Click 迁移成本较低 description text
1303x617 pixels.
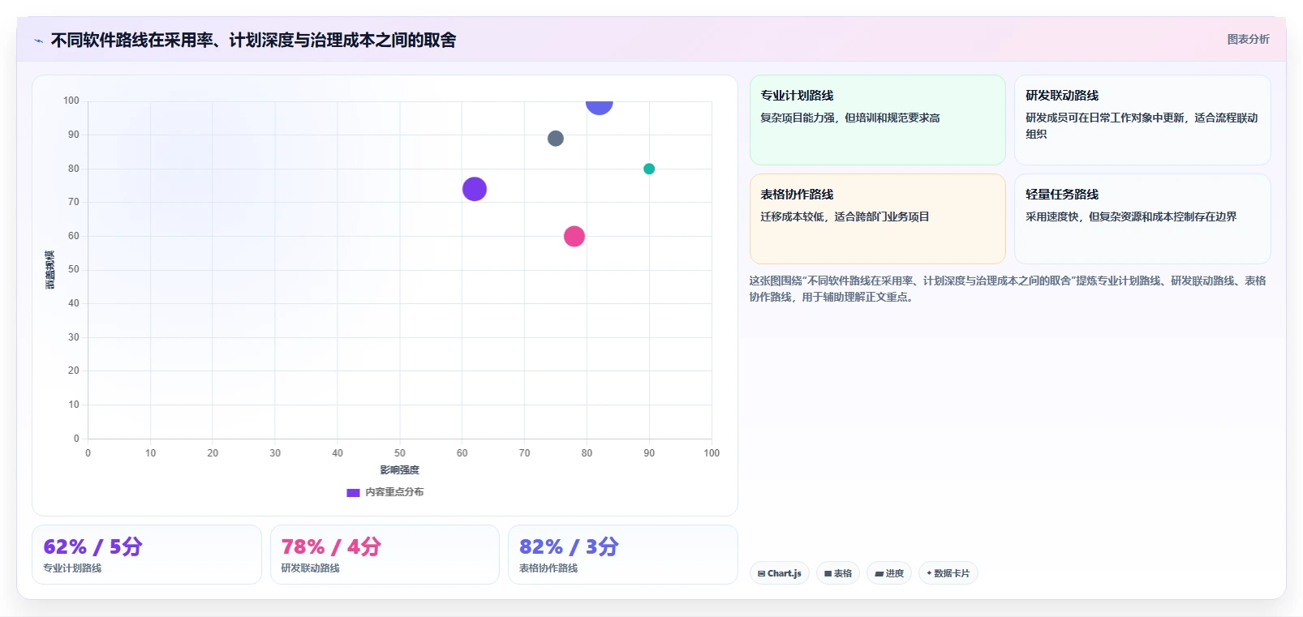[845, 216]
